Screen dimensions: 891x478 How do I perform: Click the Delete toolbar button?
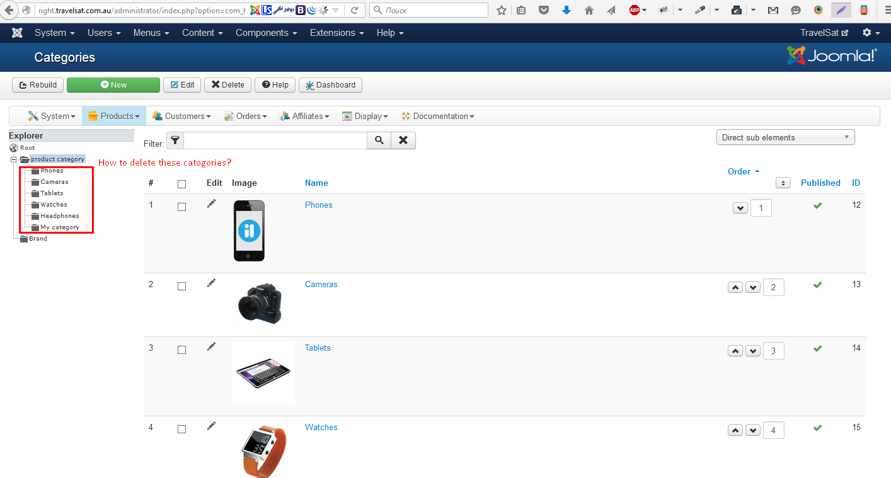(228, 85)
